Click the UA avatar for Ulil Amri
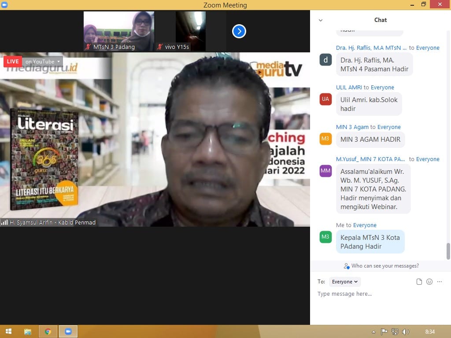The image size is (451, 338). [325, 99]
